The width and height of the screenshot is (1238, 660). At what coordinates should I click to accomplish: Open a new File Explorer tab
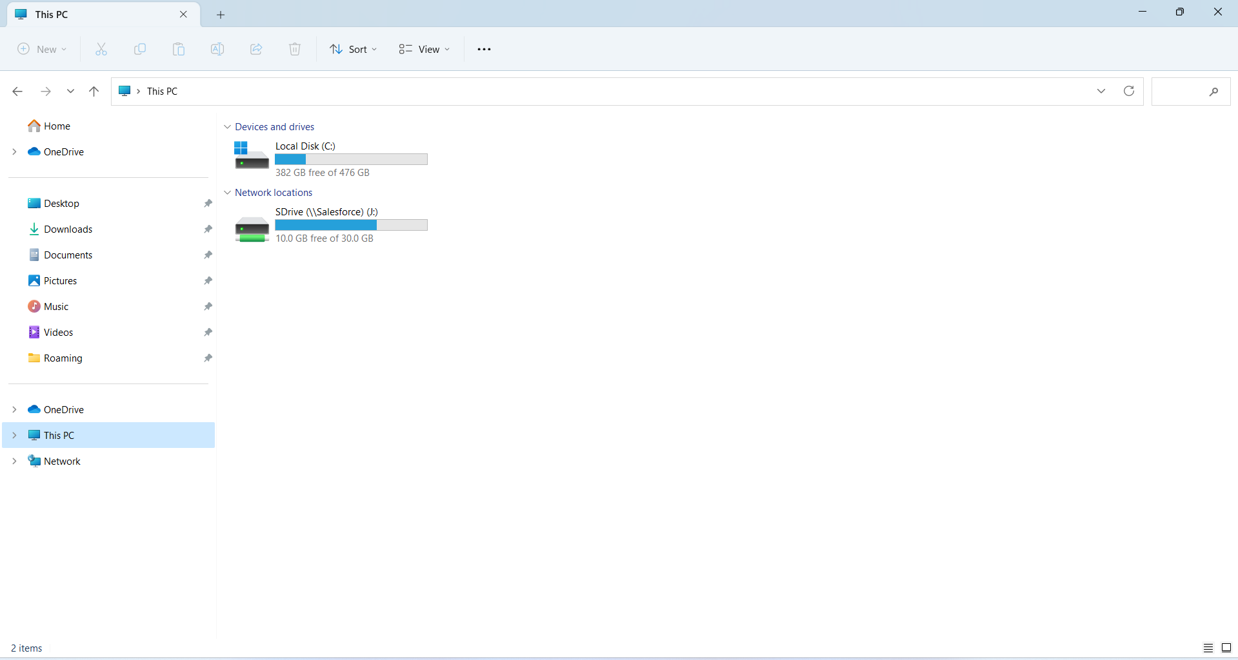[x=221, y=14]
